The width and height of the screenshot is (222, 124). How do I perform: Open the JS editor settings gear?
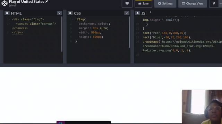pyautogui.click(x=137, y=13)
